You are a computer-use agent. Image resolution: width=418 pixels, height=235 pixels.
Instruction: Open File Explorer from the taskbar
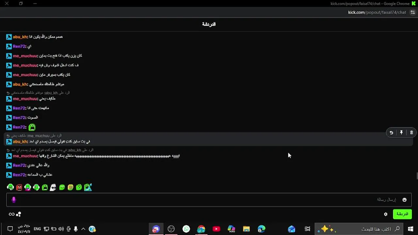(246, 229)
